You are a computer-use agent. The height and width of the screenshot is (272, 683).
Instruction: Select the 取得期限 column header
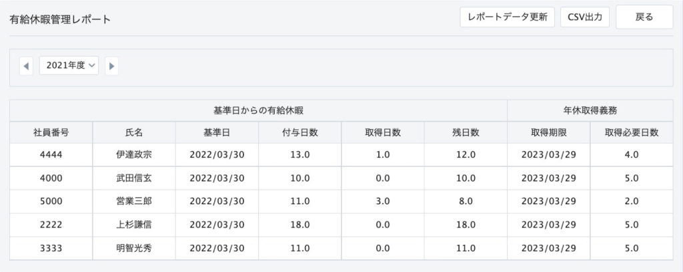click(548, 133)
